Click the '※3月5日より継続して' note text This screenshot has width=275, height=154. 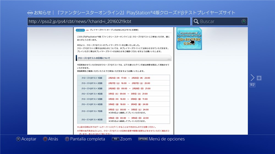point(127,121)
